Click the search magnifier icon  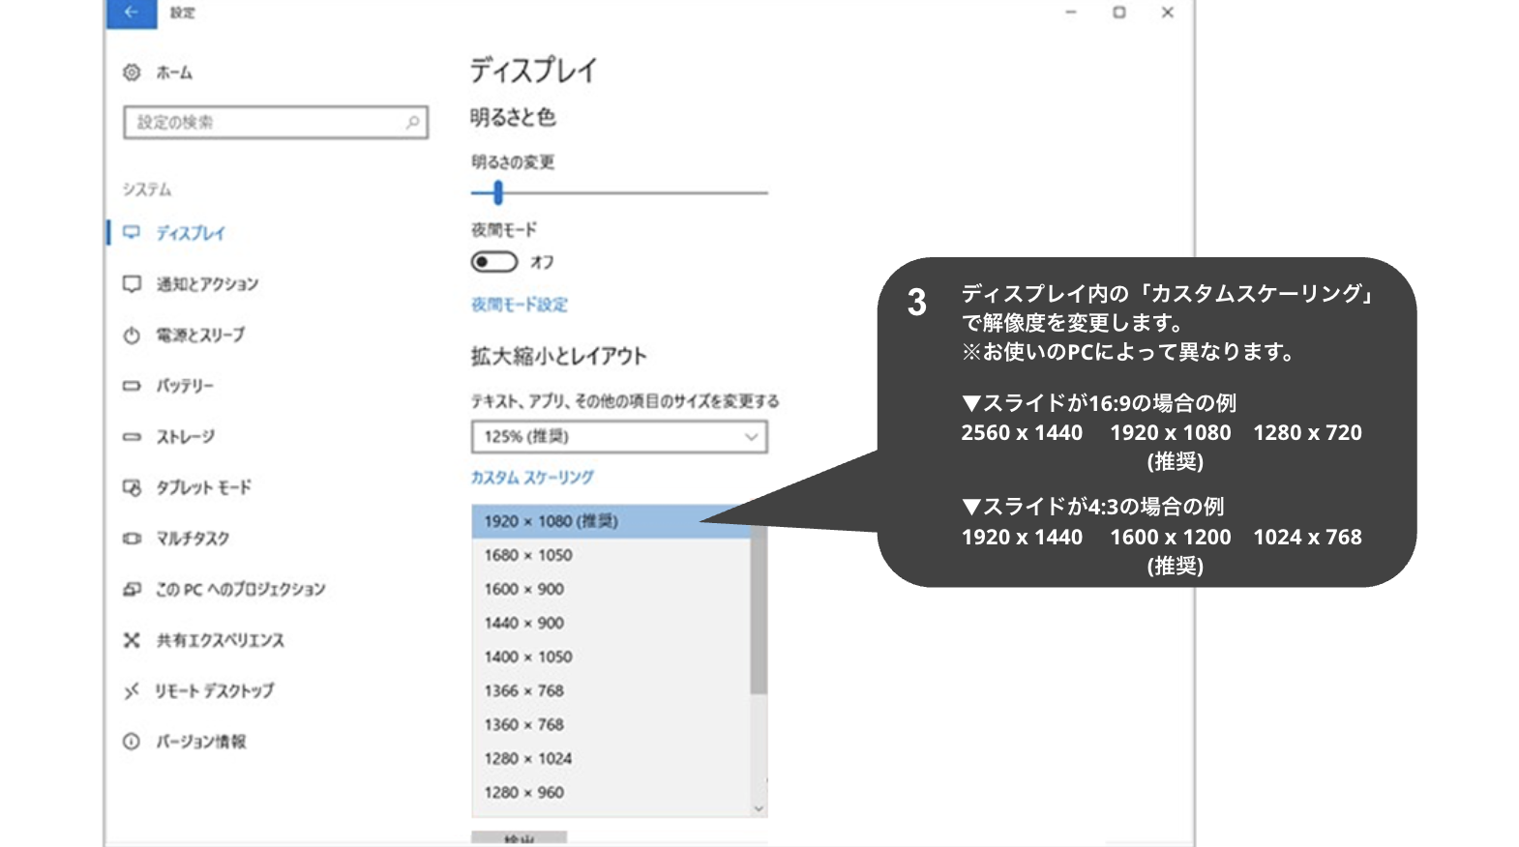point(412,122)
